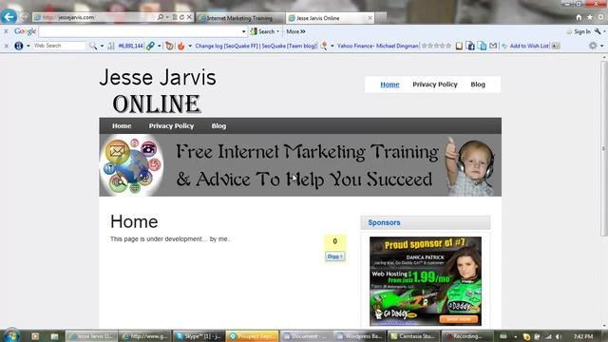This screenshot has width=608, height=342.
Task: Click Privacy Policy in the dark navigation bar
Action: click(x=171, y=126)
